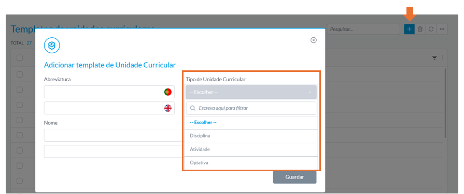Toggle the select-all checkbox in table header
464x194 pixels.
pos(20,57)
